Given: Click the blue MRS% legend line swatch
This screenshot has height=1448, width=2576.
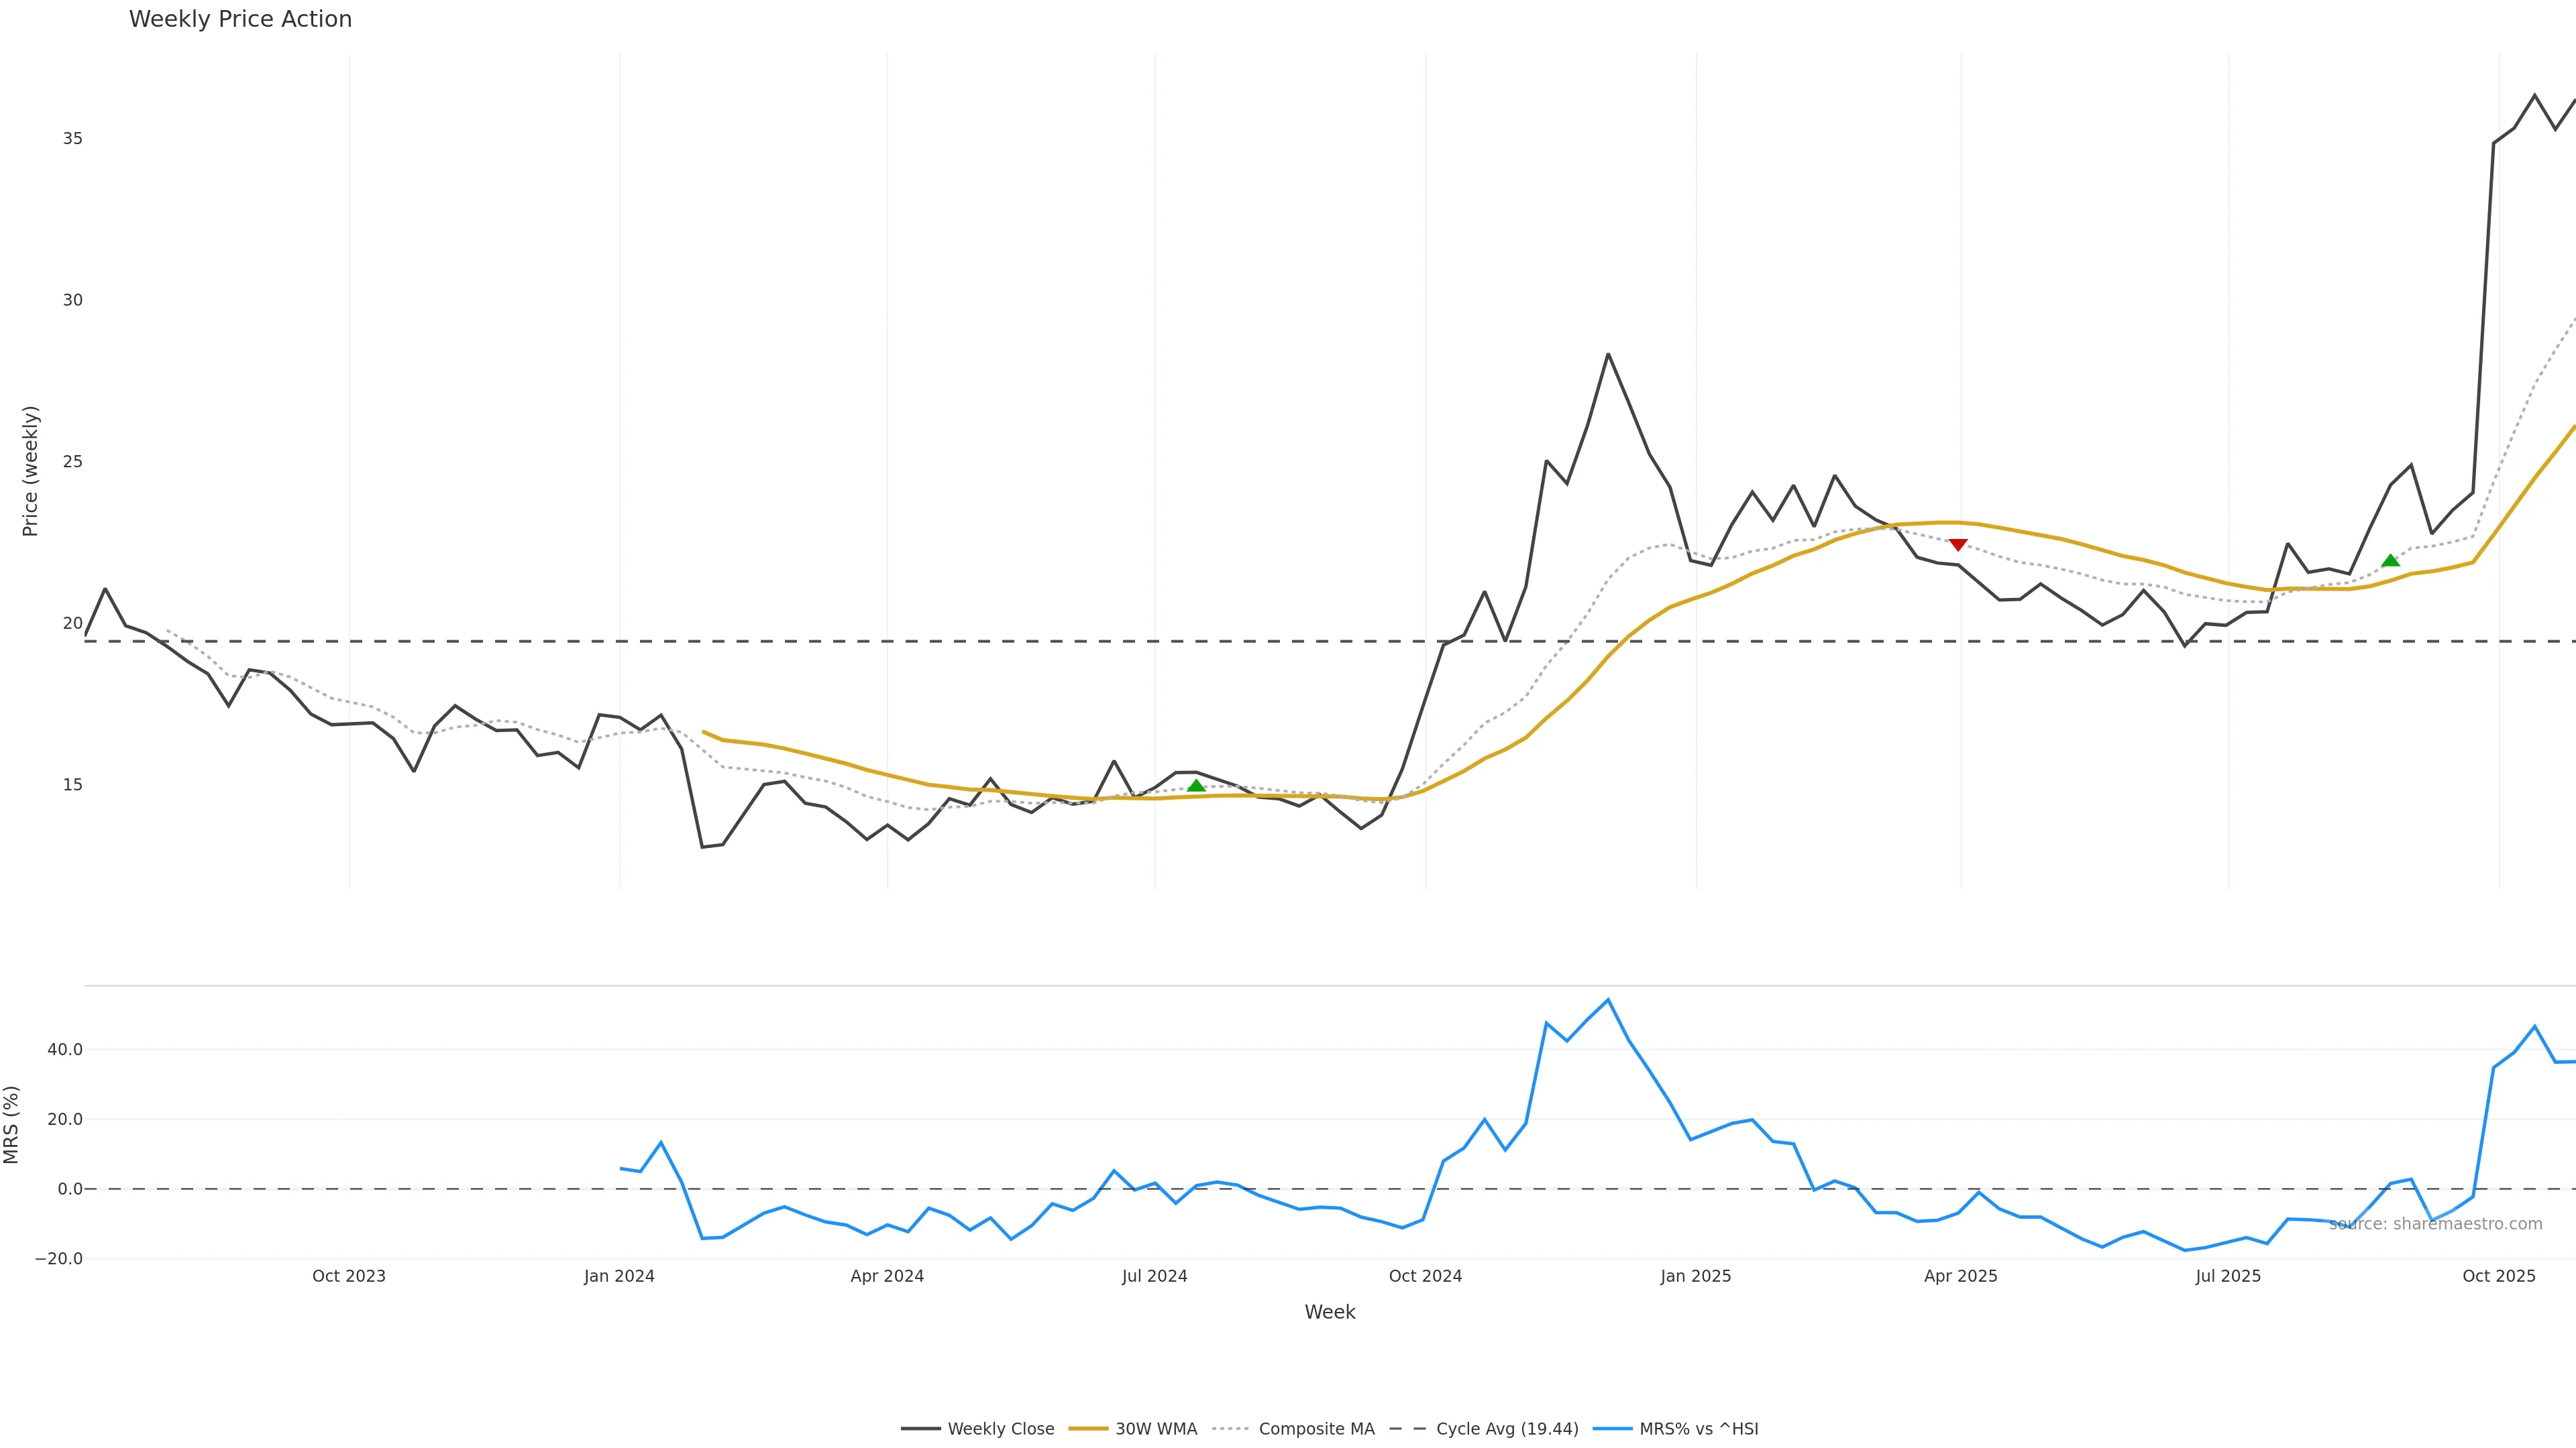Looking at the screenshot, I should point(1612,1429).
